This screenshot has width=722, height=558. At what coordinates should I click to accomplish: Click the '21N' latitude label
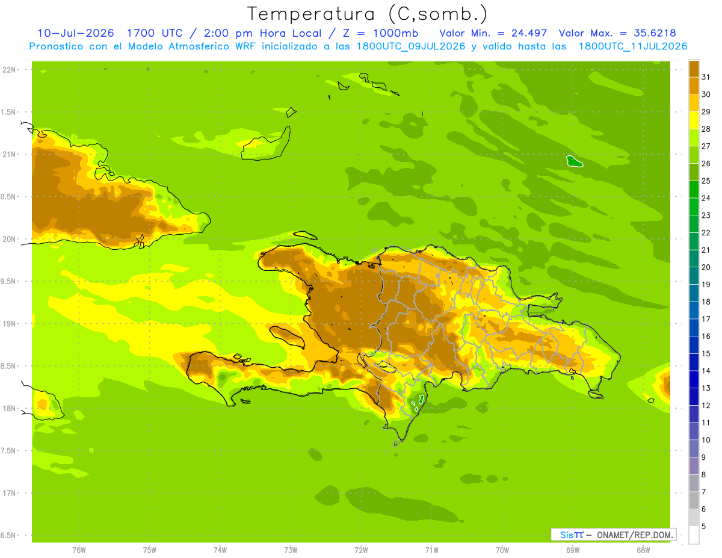(10, 155)
